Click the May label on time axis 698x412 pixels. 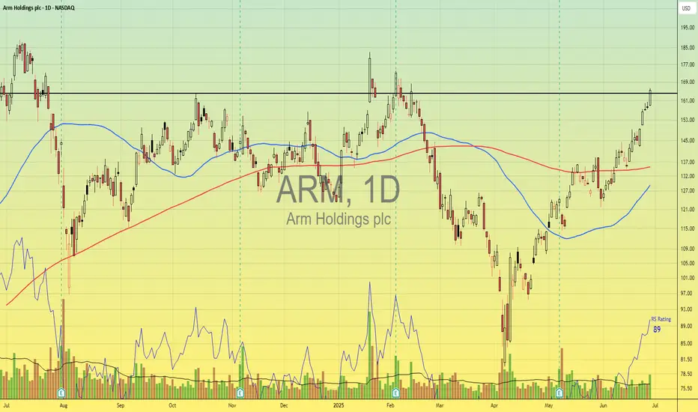[x=548, y=406]
